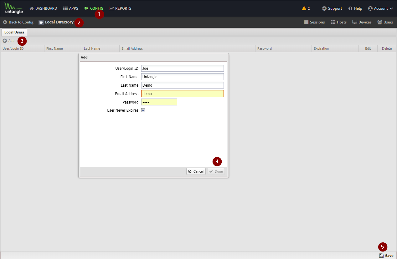Click the Local Directory title text
Viewport: 397px width, 259px height.
59,22
